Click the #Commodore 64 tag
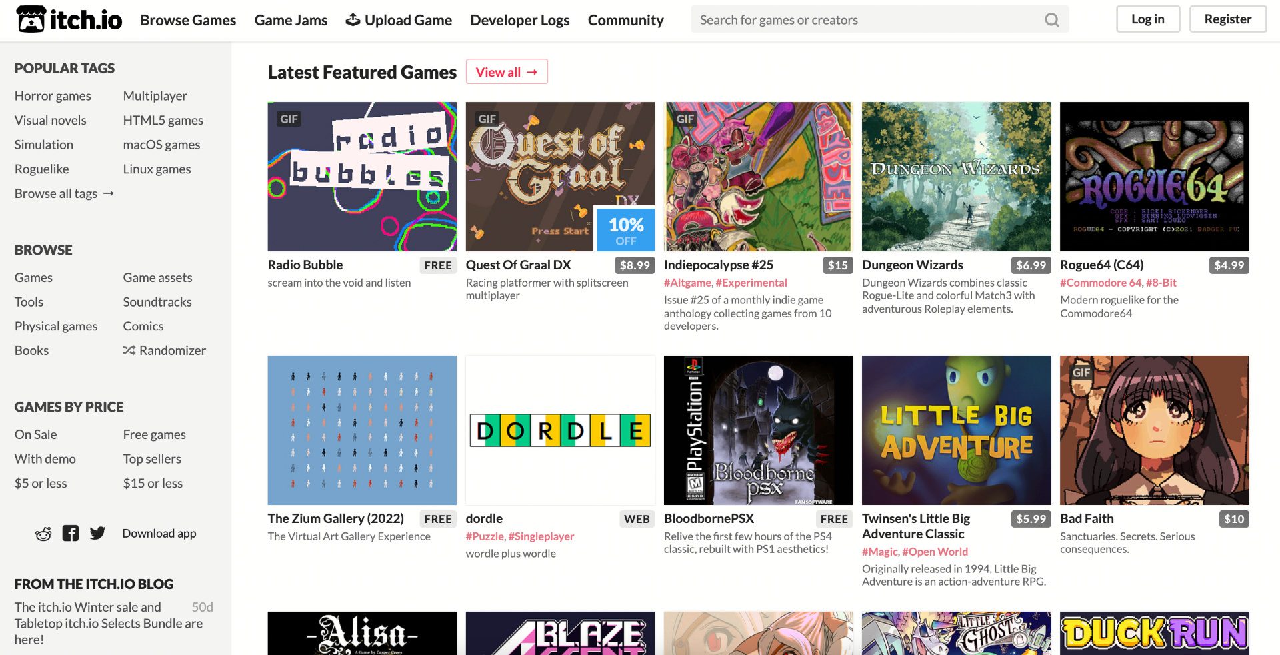1280x655 pixels. pyautogui.click(x=1101, y=283)
